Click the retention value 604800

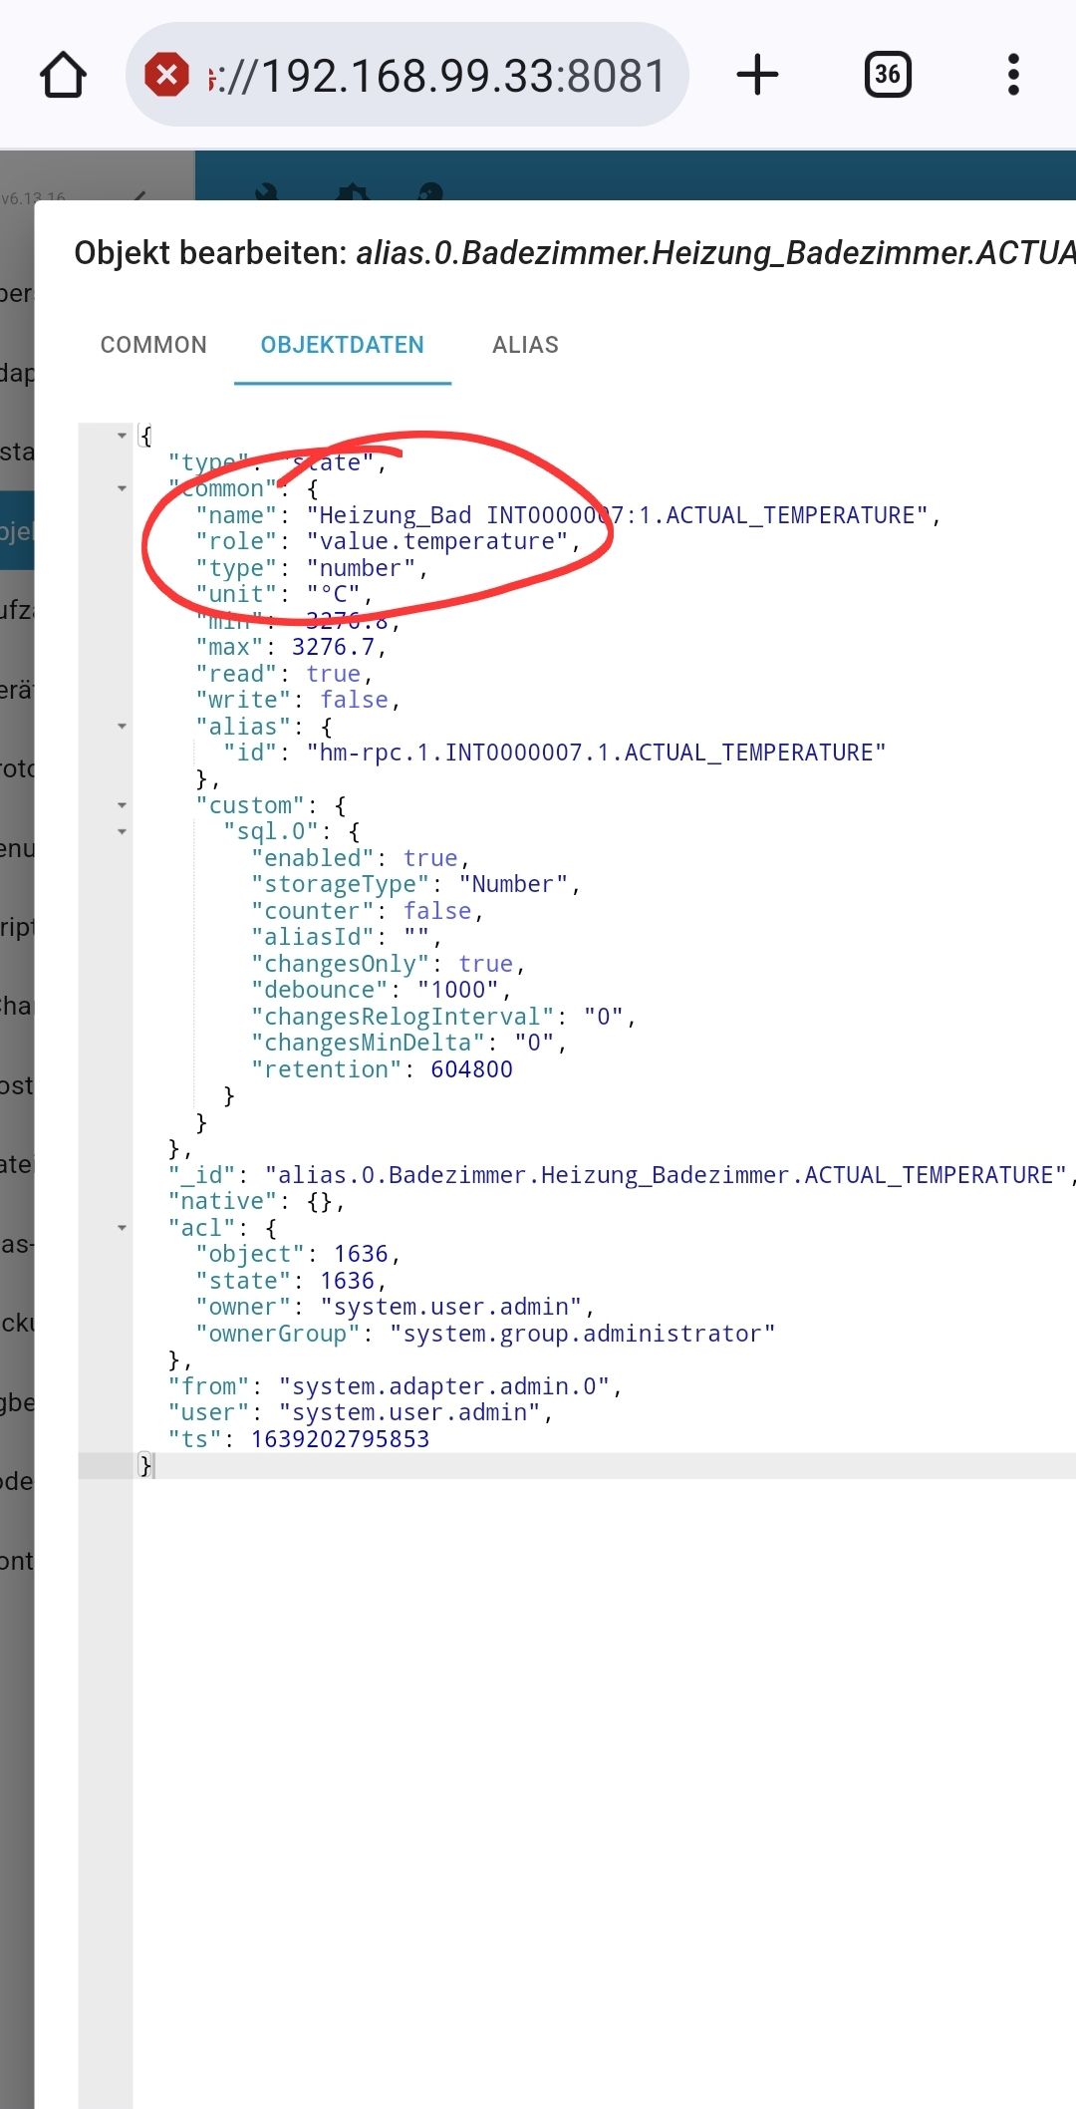(x=471, y=1069)
